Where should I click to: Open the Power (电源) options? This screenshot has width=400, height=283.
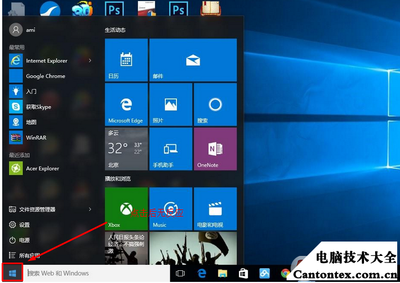coord(19,240)
